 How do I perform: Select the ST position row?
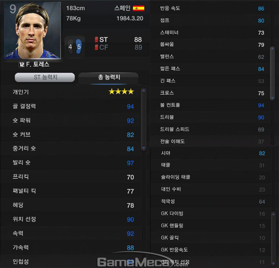[118, 40]
